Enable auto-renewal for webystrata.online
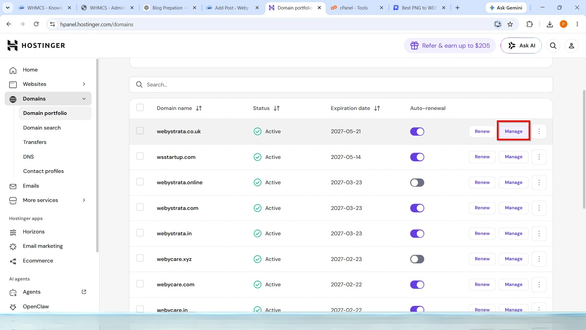 (x=417, y=183)
